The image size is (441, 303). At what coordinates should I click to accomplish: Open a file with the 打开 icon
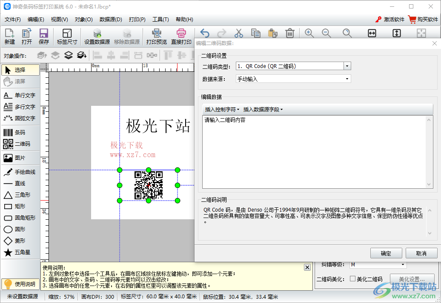[x=26, y=37]
